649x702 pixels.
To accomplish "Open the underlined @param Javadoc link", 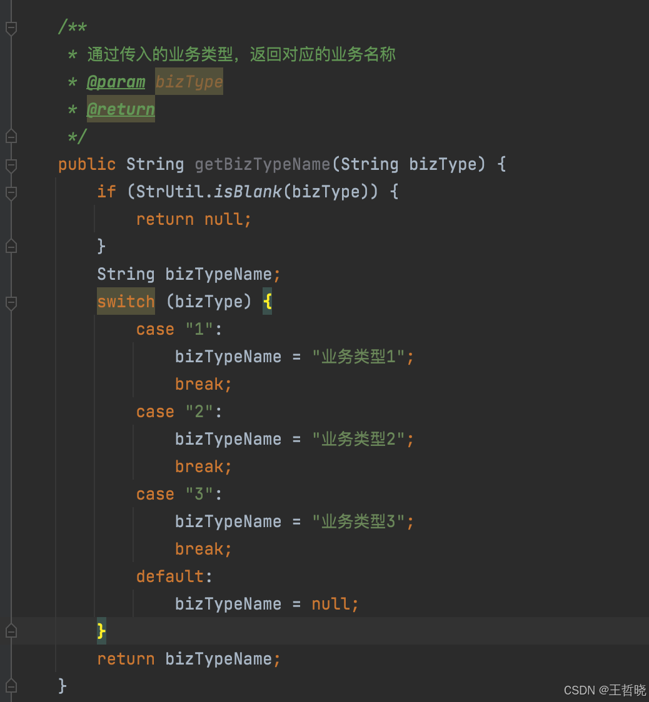I will 116,82.
